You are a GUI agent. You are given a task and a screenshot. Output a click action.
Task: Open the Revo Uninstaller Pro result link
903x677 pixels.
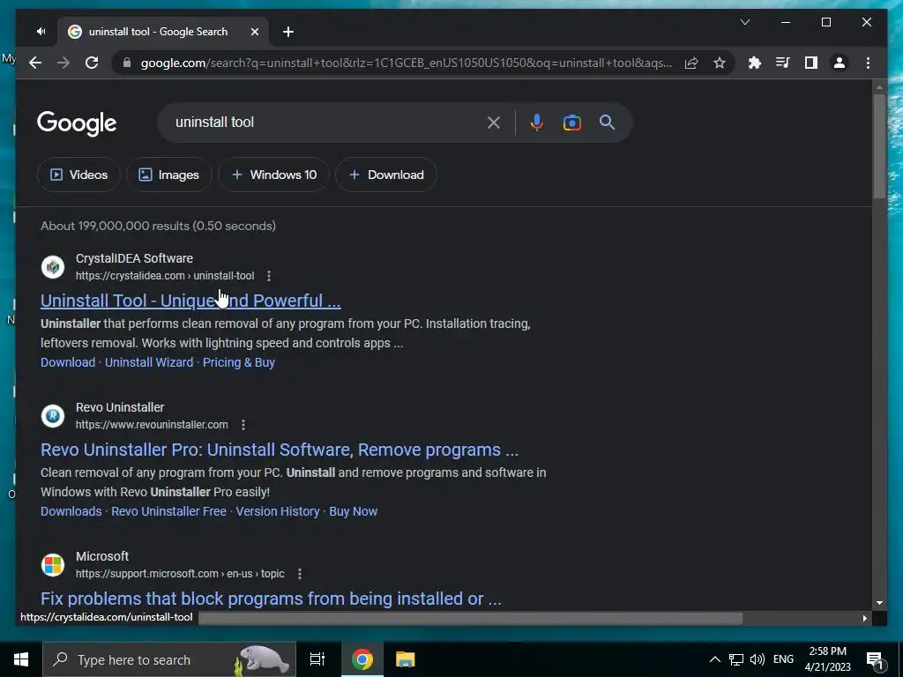coord(280,450)
